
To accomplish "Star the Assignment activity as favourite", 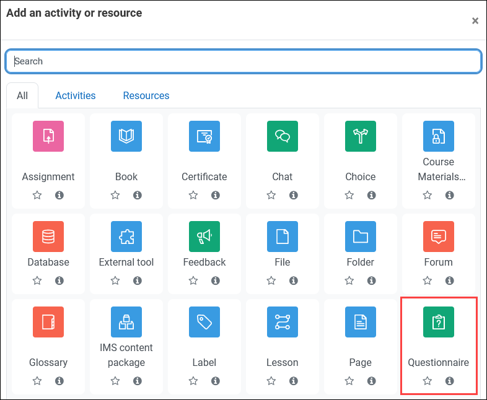I will [x=37, y=195].
